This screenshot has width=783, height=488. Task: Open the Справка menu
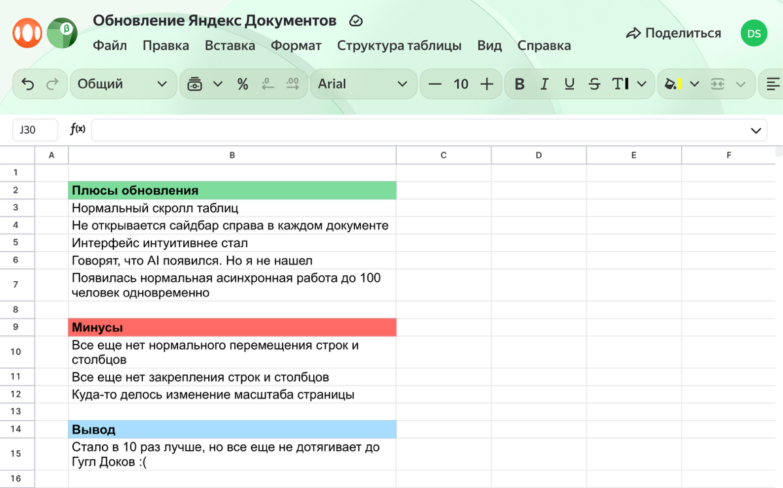pos(544,46)
